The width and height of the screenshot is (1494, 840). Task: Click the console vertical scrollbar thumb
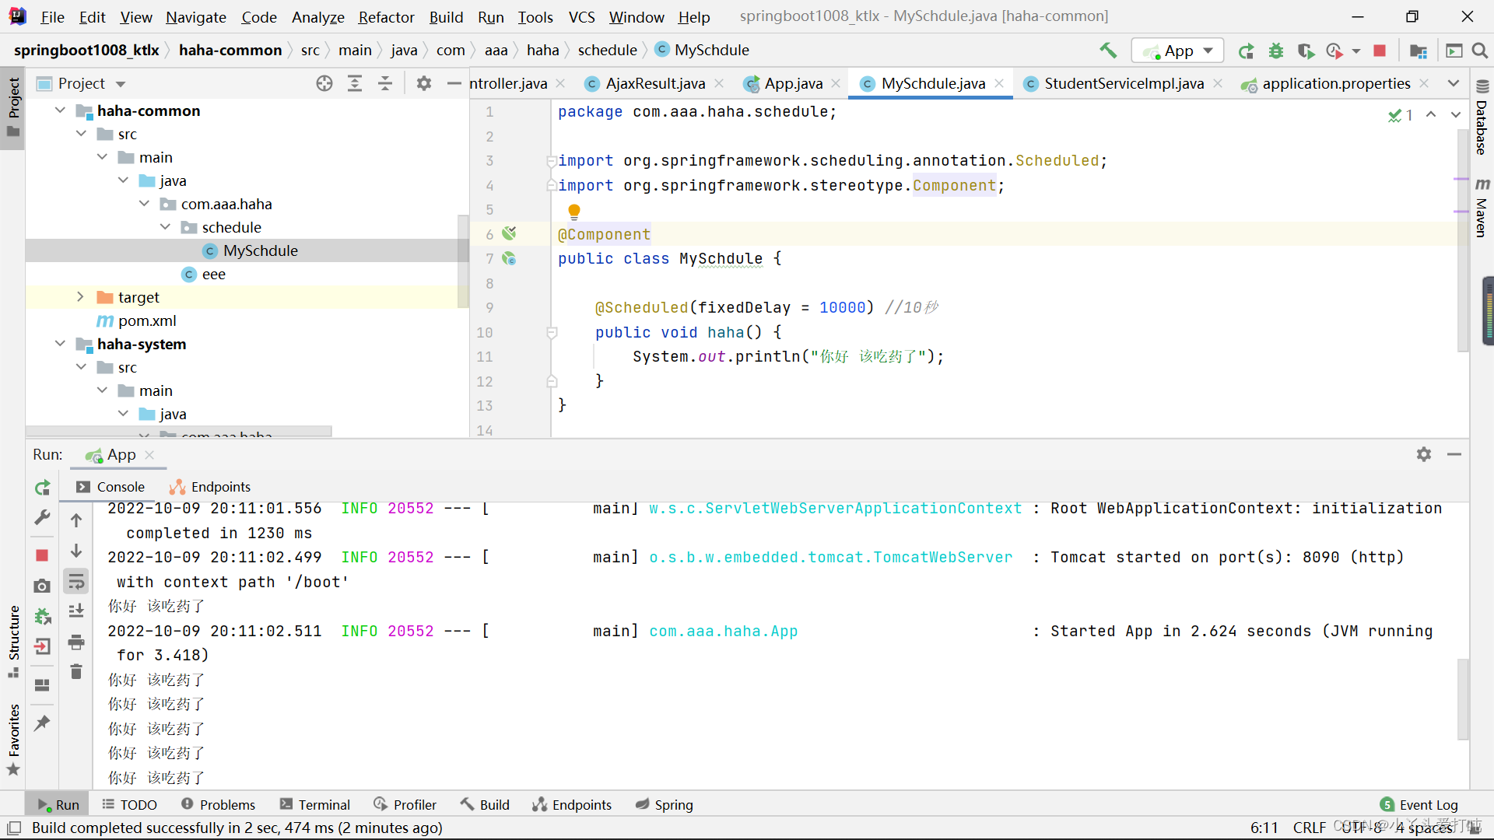pyautogui.click(x=1463, y=698)
